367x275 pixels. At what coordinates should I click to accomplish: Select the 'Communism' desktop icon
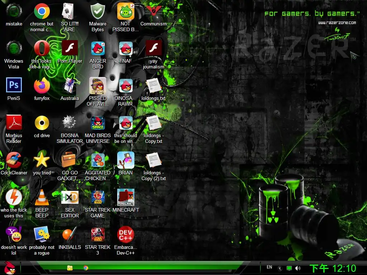pyautogui.click(x=153, y=11)
